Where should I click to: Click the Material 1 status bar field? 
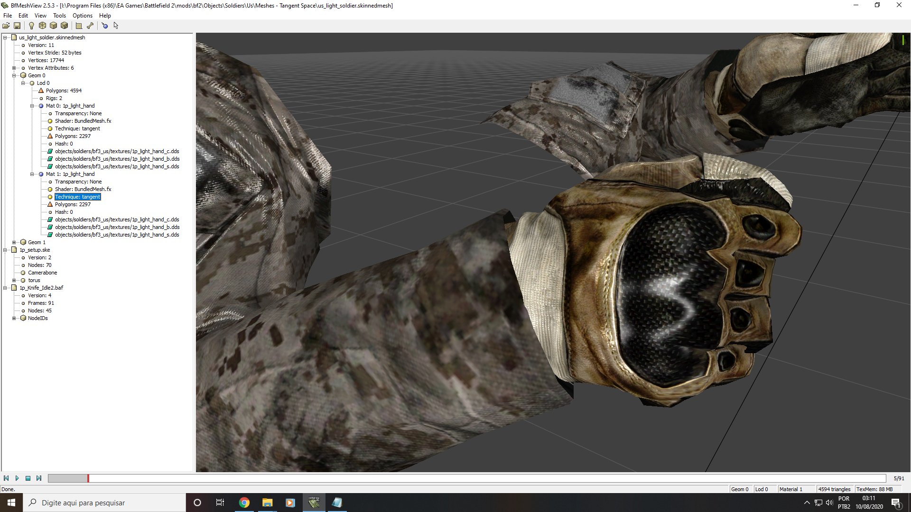tap(796, 489)
